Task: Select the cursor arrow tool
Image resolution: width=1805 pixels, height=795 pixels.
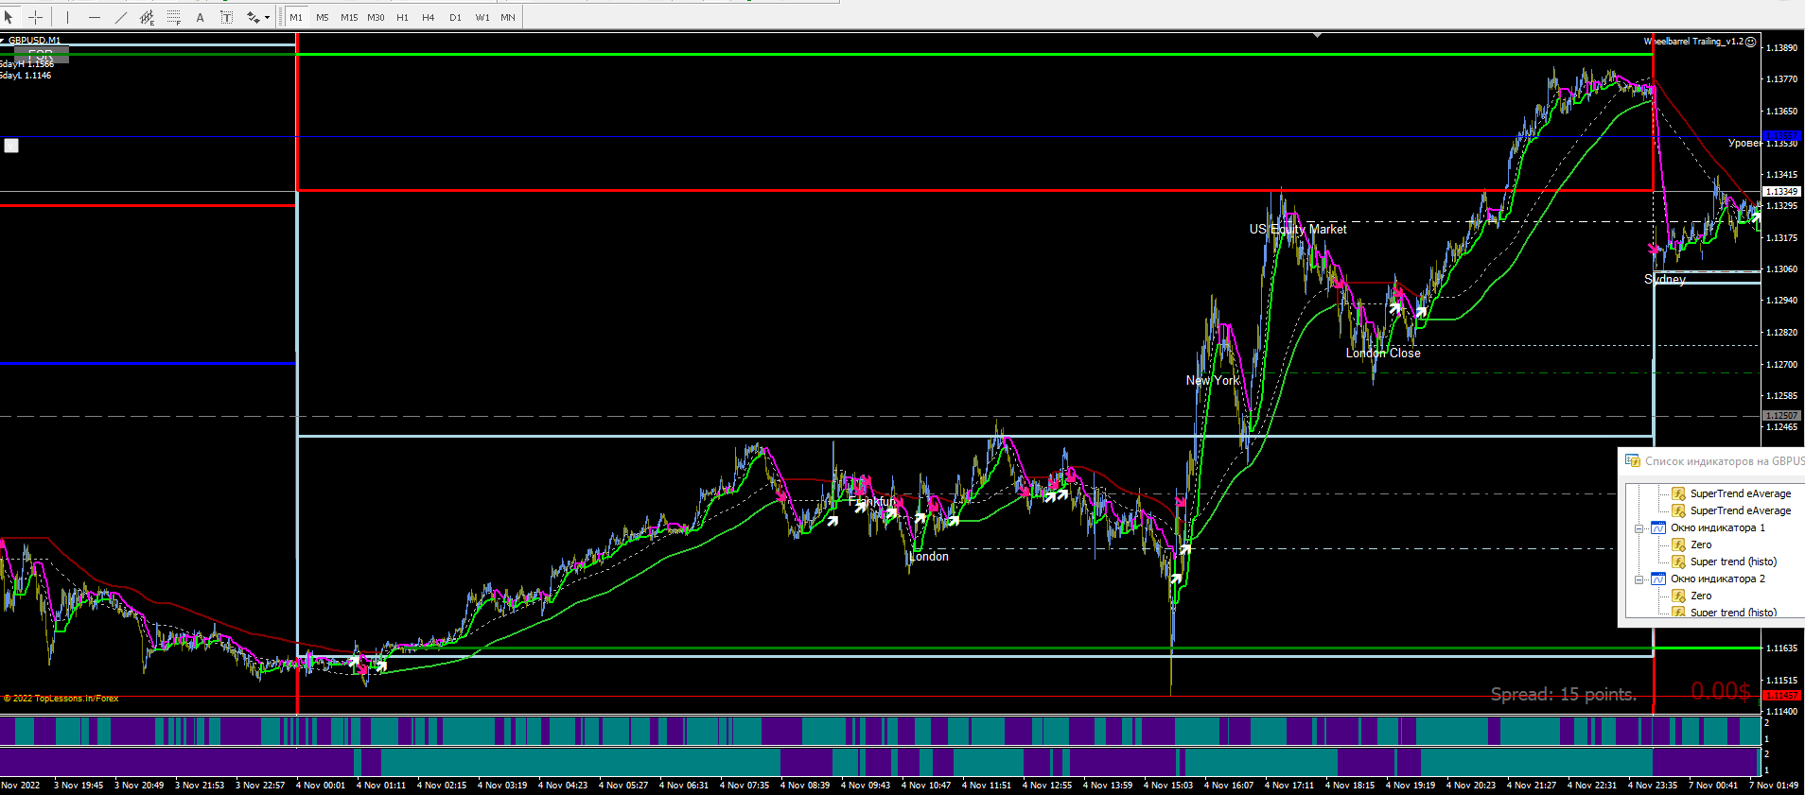Action: click(9, 17)
